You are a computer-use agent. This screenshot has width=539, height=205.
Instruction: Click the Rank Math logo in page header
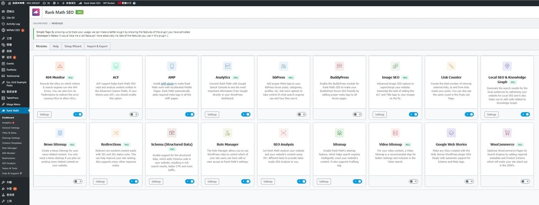(36, 12)
